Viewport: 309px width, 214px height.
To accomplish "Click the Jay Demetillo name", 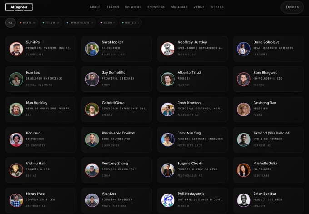I will click(114, 73).
